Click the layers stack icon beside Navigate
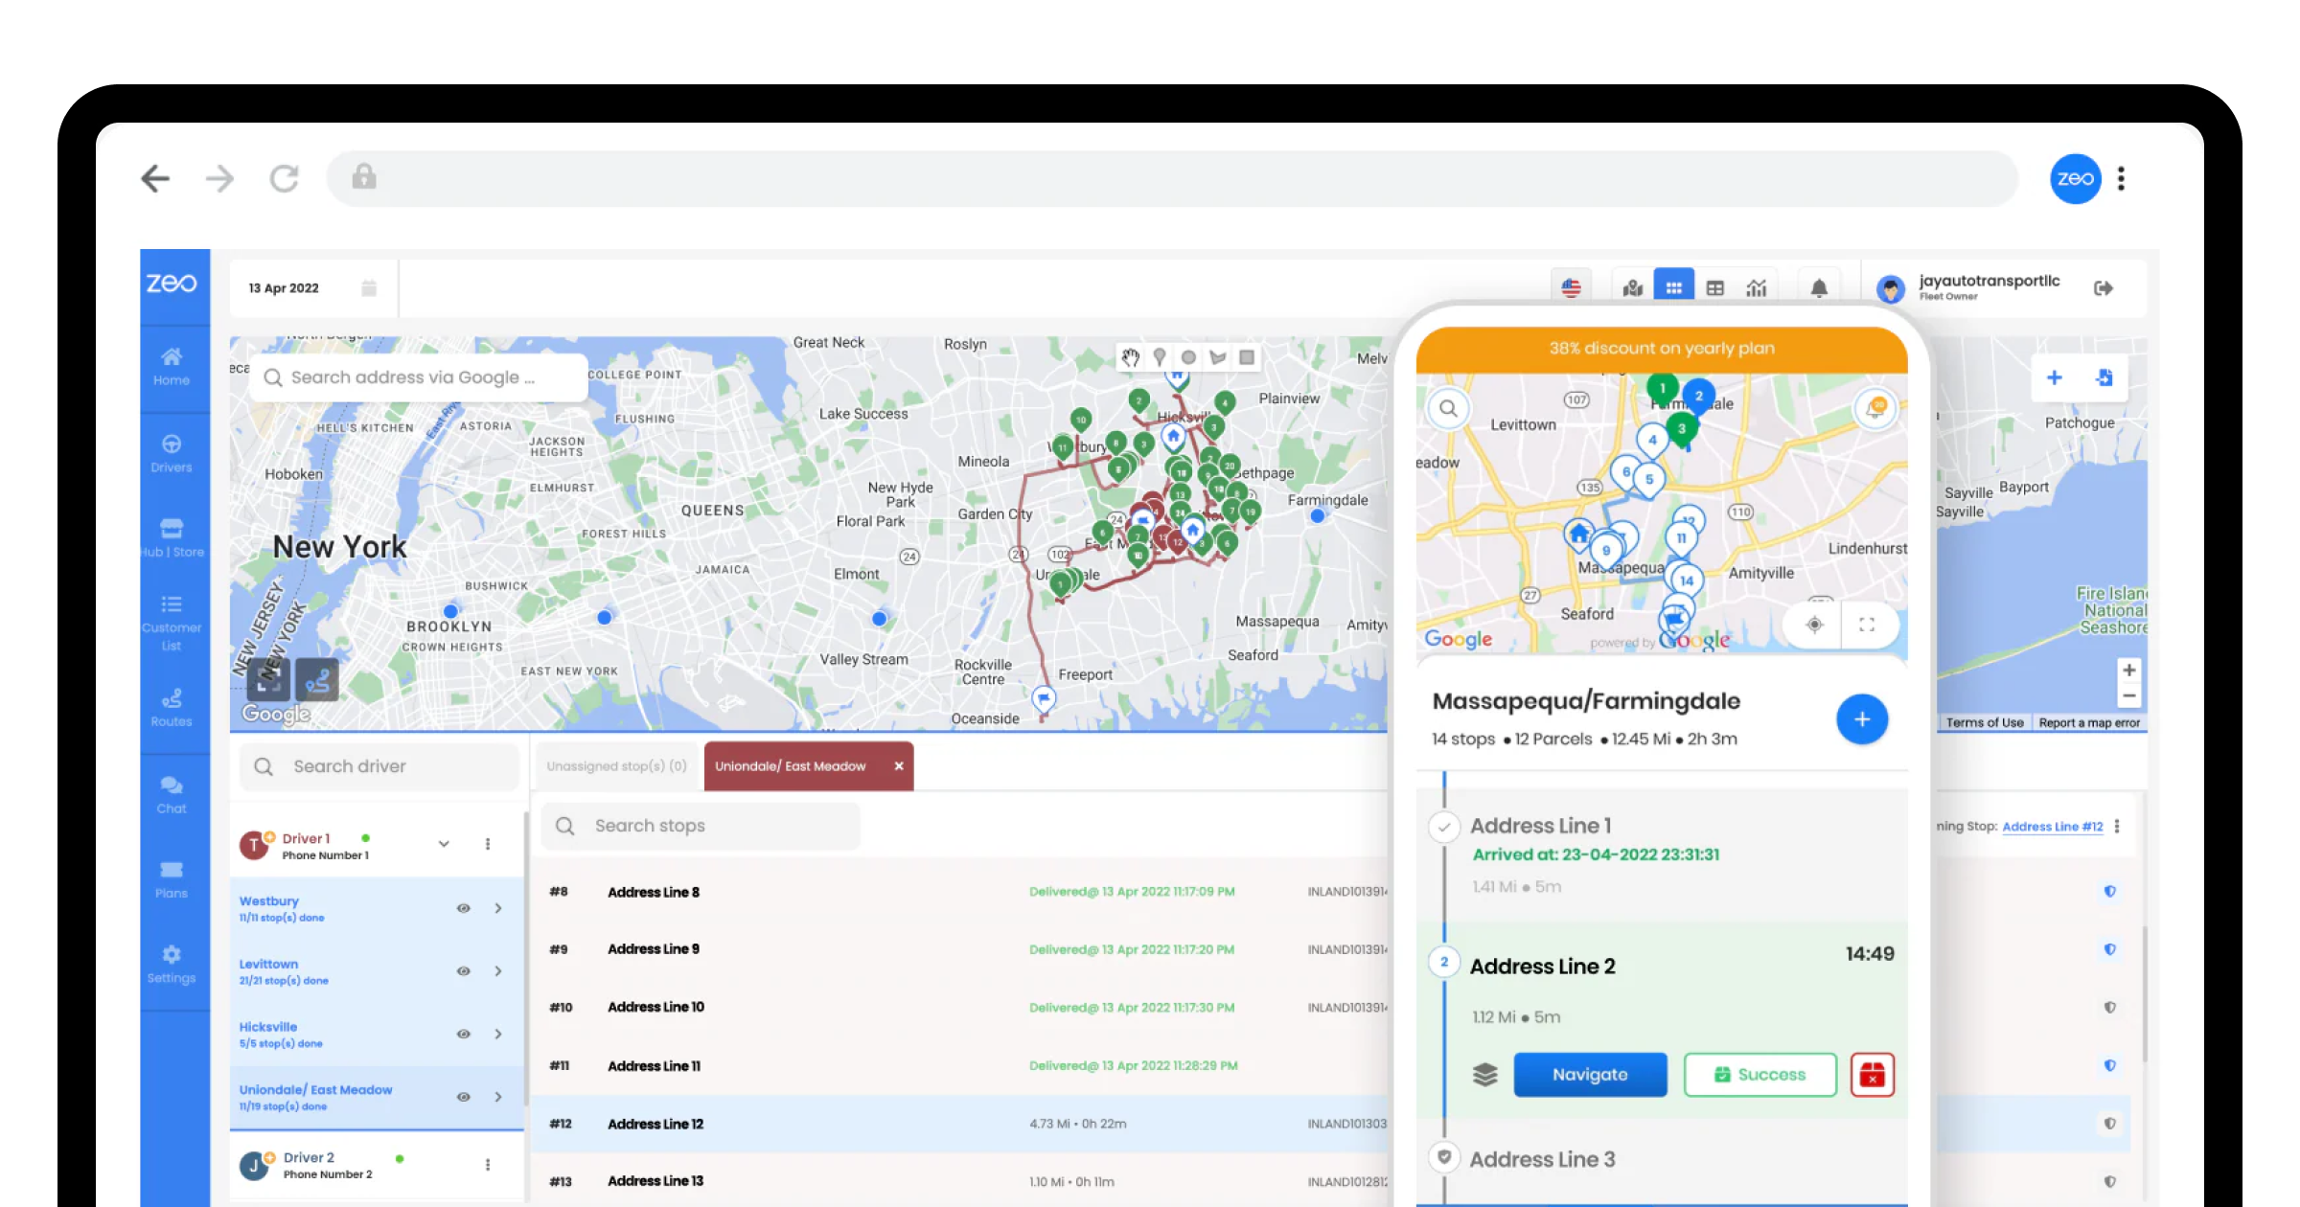This screenshot has height=1207, width=2300. click(x=1484, y=1075)
